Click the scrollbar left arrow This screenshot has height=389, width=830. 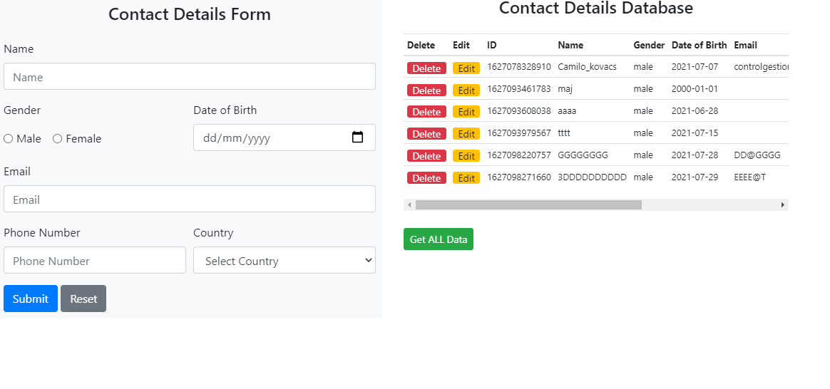coord(409,204)
